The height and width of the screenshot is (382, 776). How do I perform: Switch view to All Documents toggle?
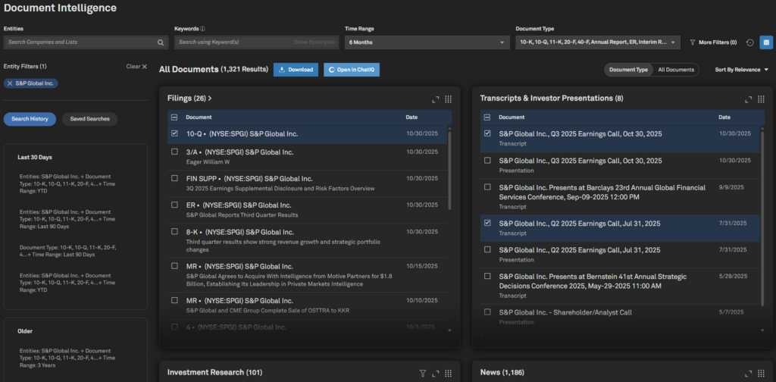pos(675,70)
